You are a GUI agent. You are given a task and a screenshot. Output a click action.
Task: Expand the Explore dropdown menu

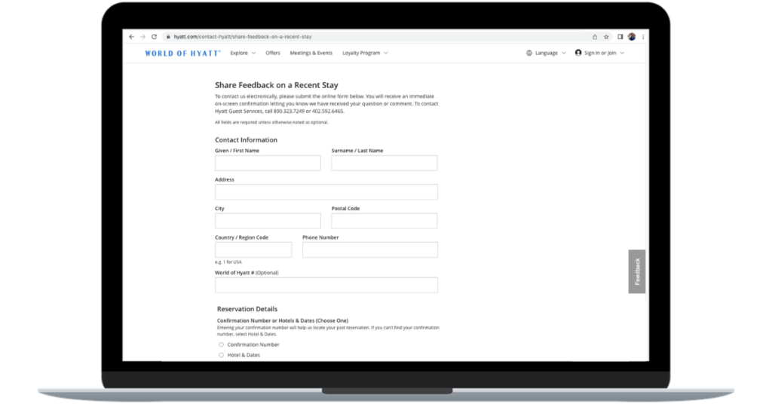coord(243,54)
